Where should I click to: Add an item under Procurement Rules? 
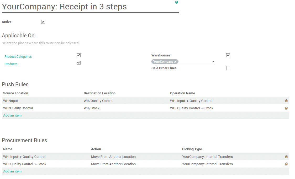[12, 171]
